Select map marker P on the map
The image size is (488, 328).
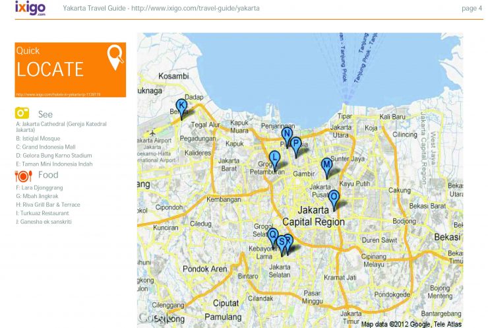(296, 147)
